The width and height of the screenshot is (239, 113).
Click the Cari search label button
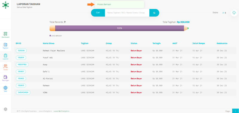(98, 13)
